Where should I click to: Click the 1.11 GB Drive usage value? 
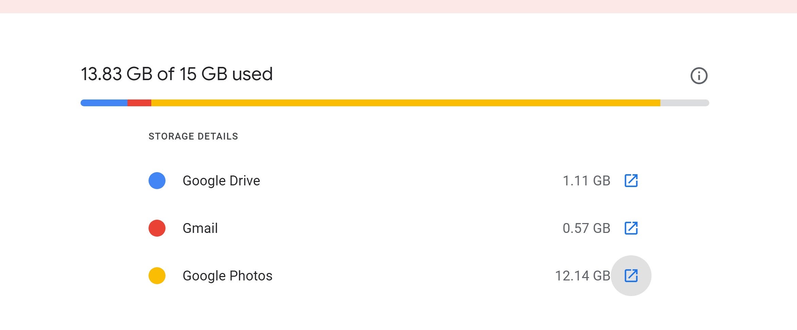pyautogui.click(x=587, y=181)
